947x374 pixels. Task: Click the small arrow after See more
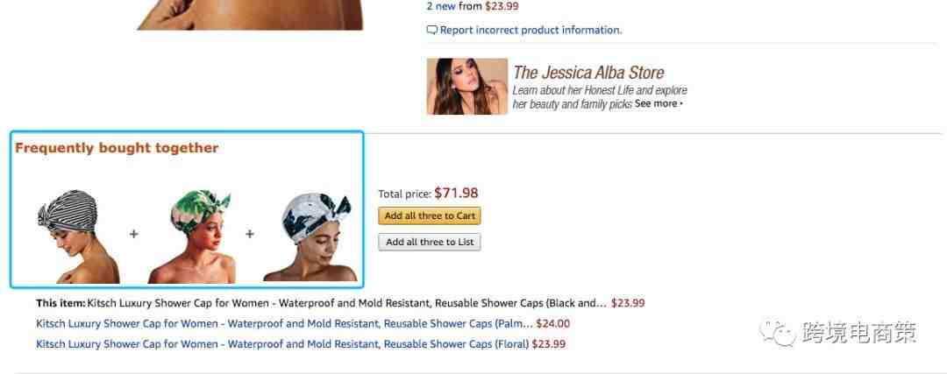pyautogui.click(x=681, y=104)
